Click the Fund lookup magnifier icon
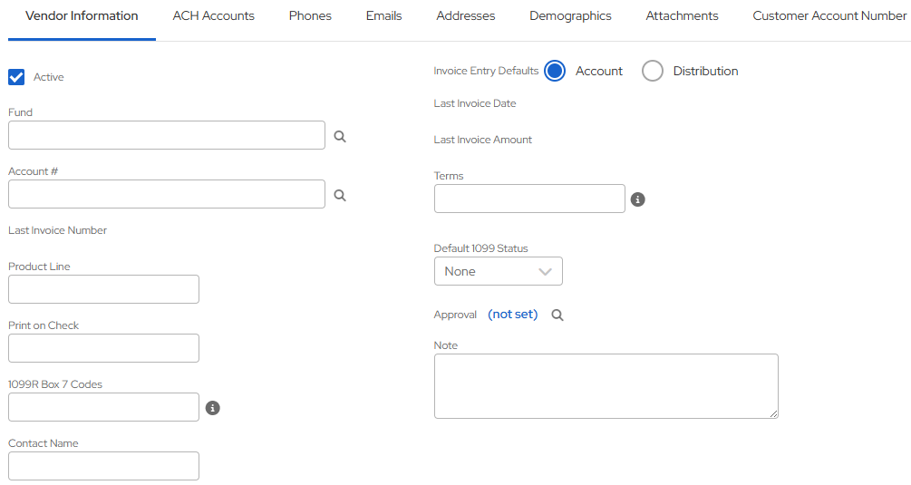Image resolution: width=911 pixels, height=485 pixels. (340, 136)
